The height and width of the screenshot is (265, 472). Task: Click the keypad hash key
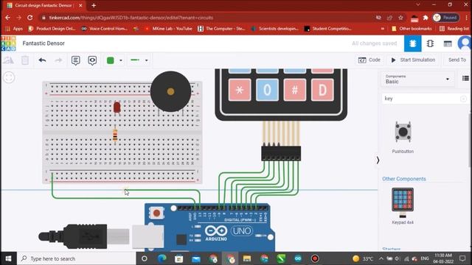click(x=295, y=90)
